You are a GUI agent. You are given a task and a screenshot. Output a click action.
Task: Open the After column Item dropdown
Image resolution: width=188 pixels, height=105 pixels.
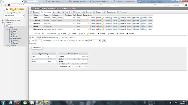coord(94,41)
